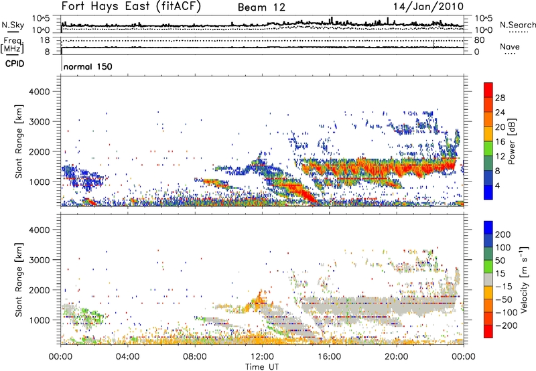Select the "Power [dB]" color bar title
The image size is (536, 371).
[x=512, y=141]
